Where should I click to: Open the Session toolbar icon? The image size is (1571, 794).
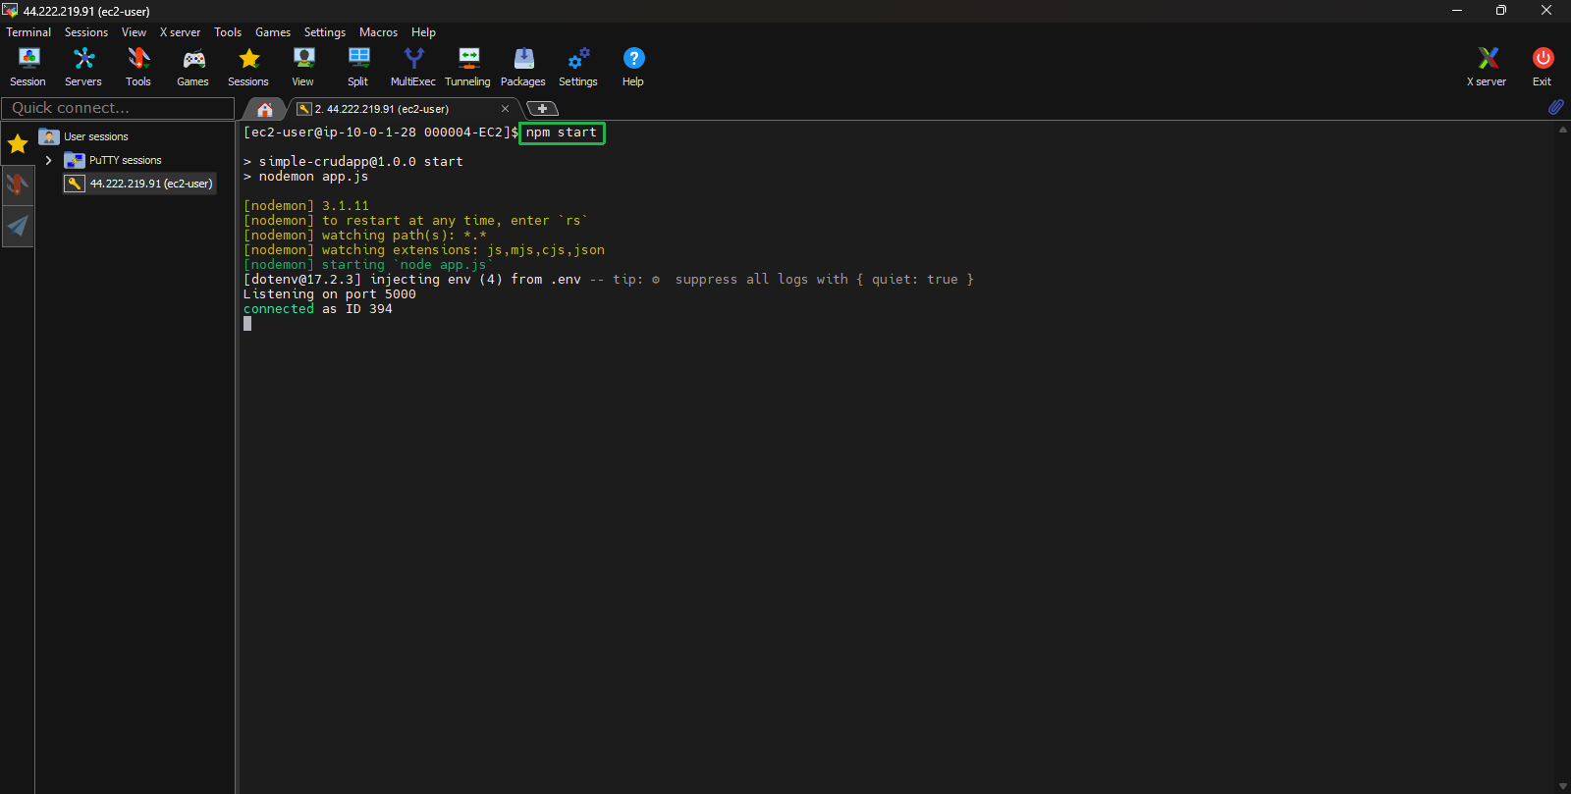pos(28,67)
